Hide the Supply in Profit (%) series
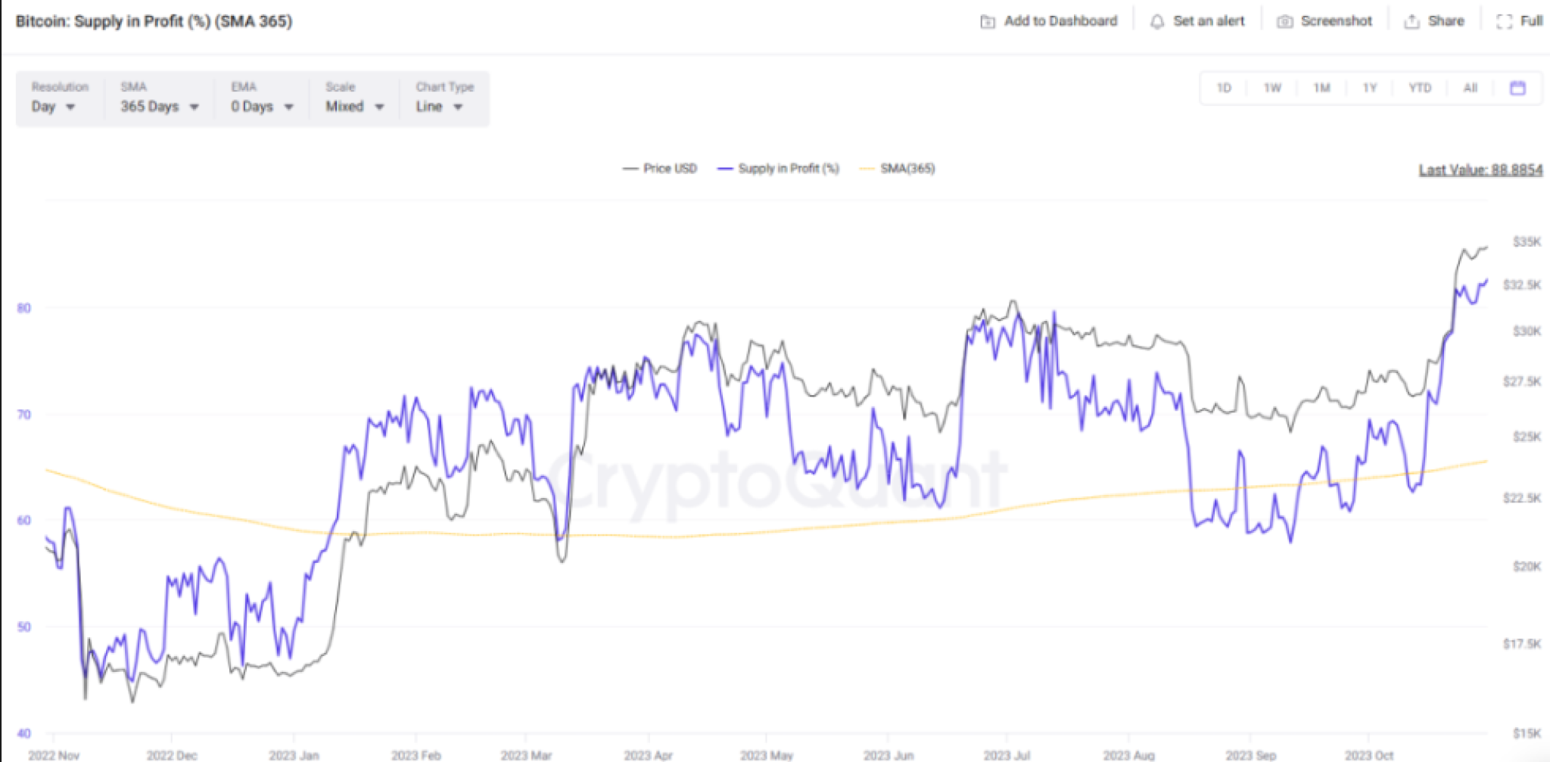This screenshot has width=1550, height=762. pos(788,168)
